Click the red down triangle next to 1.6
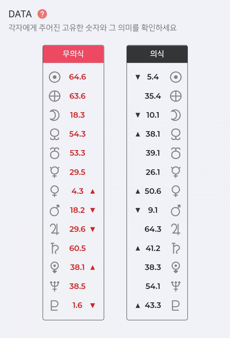 coord(93,305)
